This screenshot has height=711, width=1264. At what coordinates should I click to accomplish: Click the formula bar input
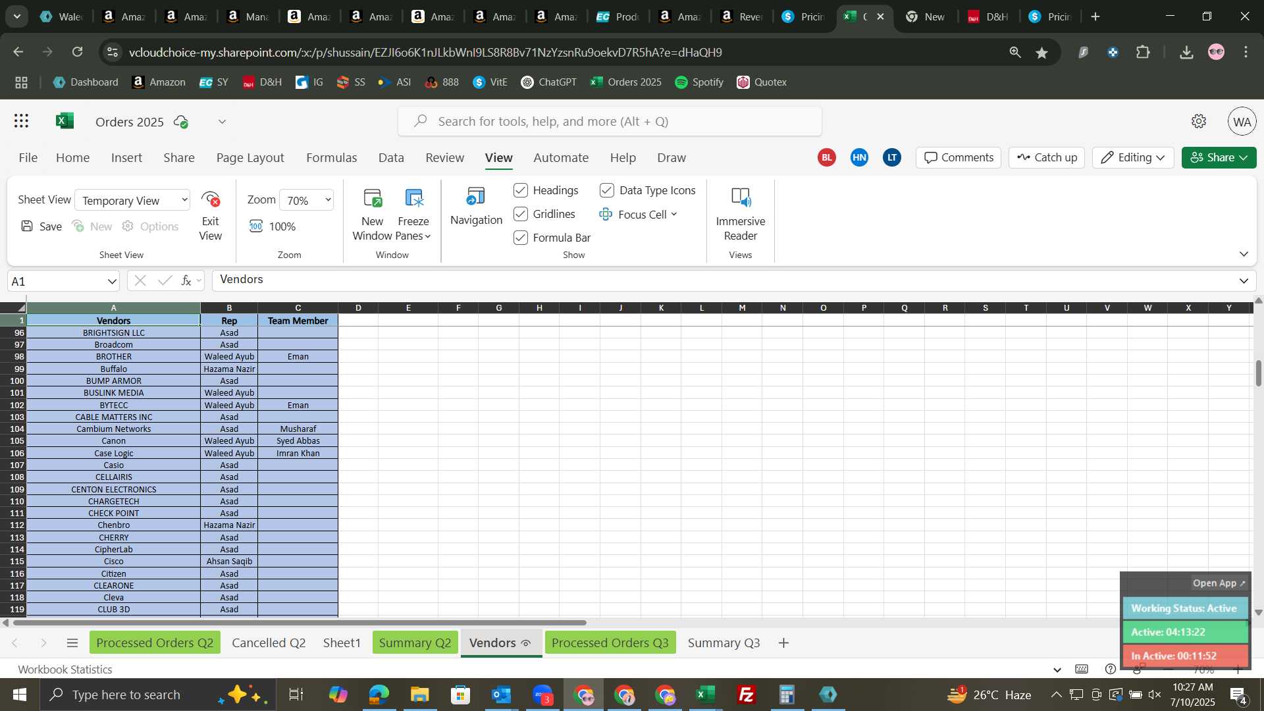[x=724, y=281]
